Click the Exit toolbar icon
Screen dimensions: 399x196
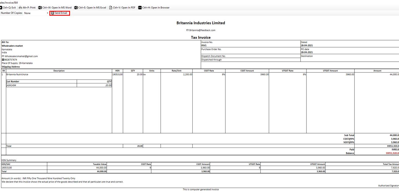[1, 8]
